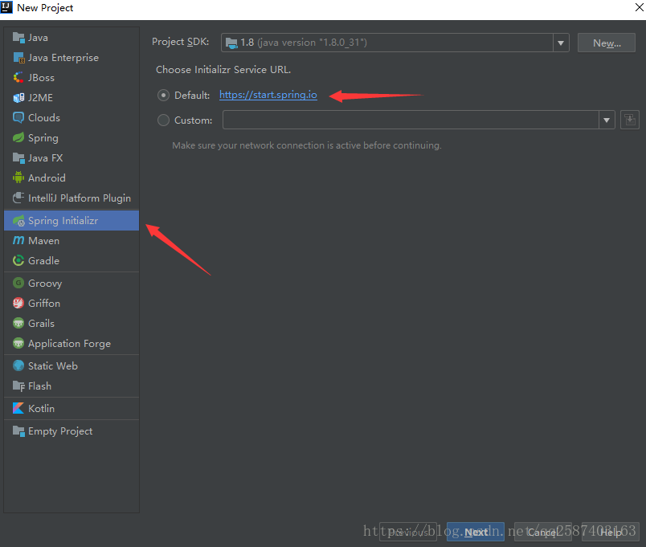Image resolution: width=646 pixels, height=547 pixels.
Task: Click the J2ME icon
Action: [x=18, y=98]
